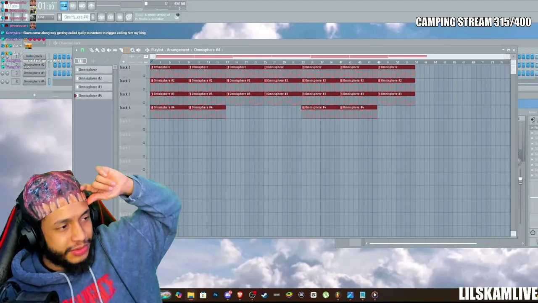The height and width of the screenshot is (303, 538).
Task: Choose Omnisphere #2 in the pattern picker
Action: pos(94,78)
